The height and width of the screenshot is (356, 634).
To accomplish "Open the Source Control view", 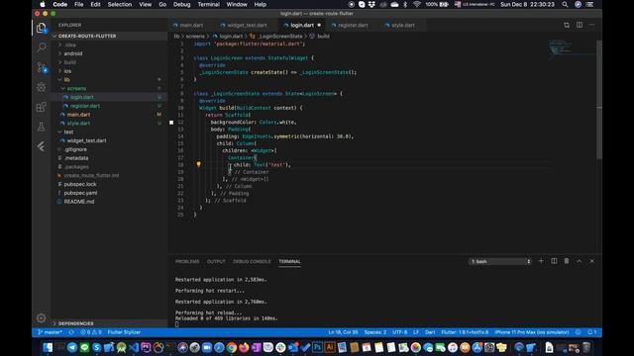I will tap(42, 67).
